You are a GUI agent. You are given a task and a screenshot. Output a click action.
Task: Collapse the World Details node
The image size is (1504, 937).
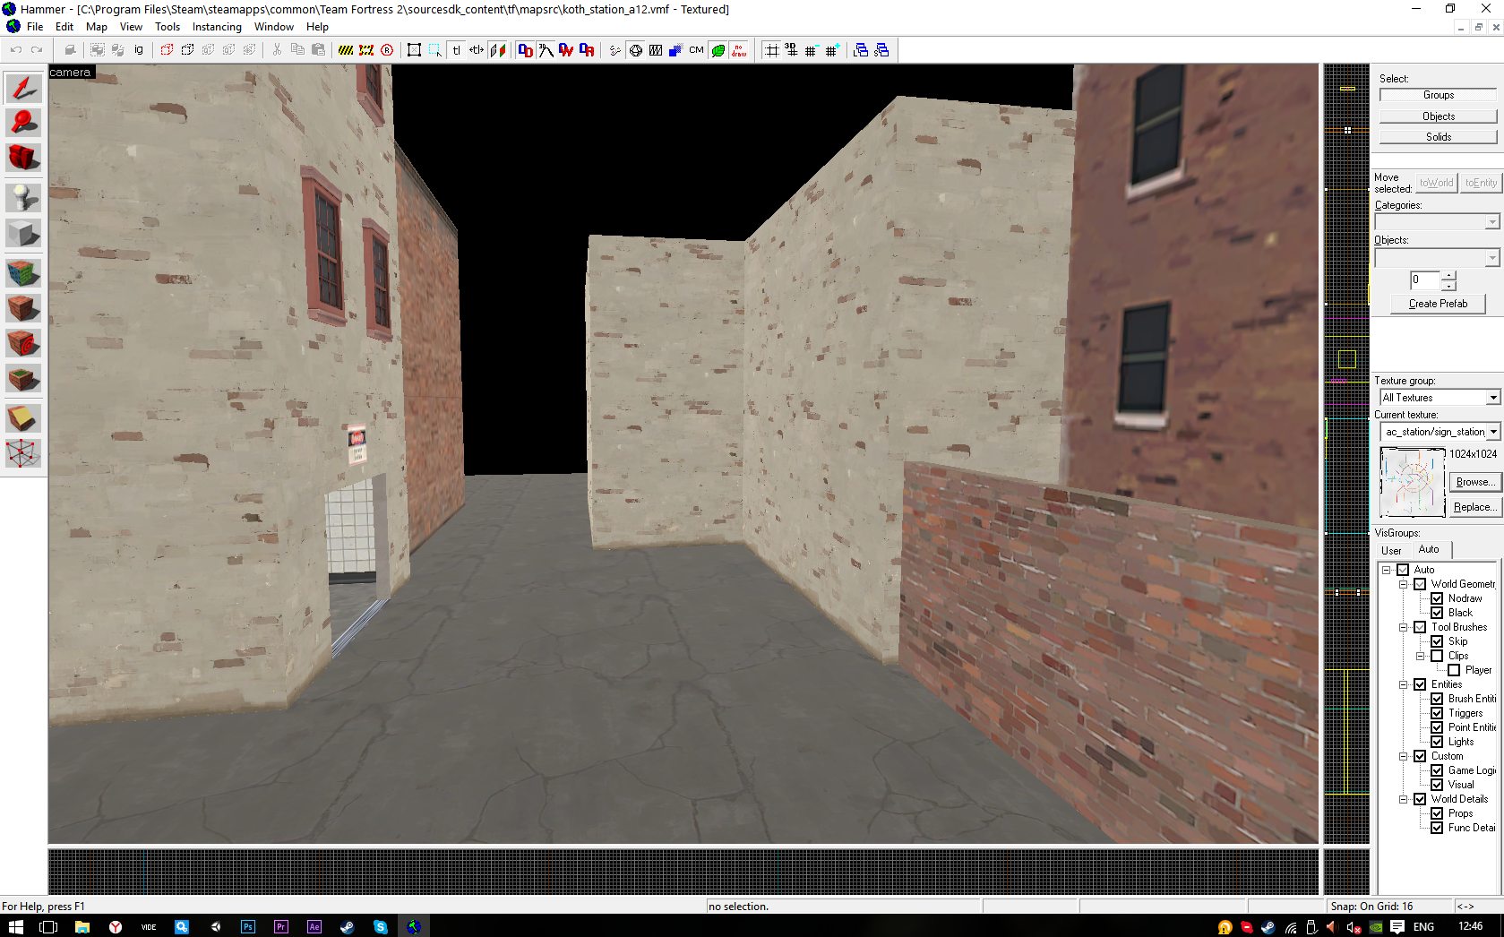point(1403,799)
